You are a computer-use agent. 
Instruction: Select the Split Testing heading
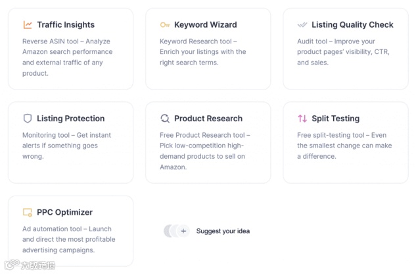[x=335, y=119]
